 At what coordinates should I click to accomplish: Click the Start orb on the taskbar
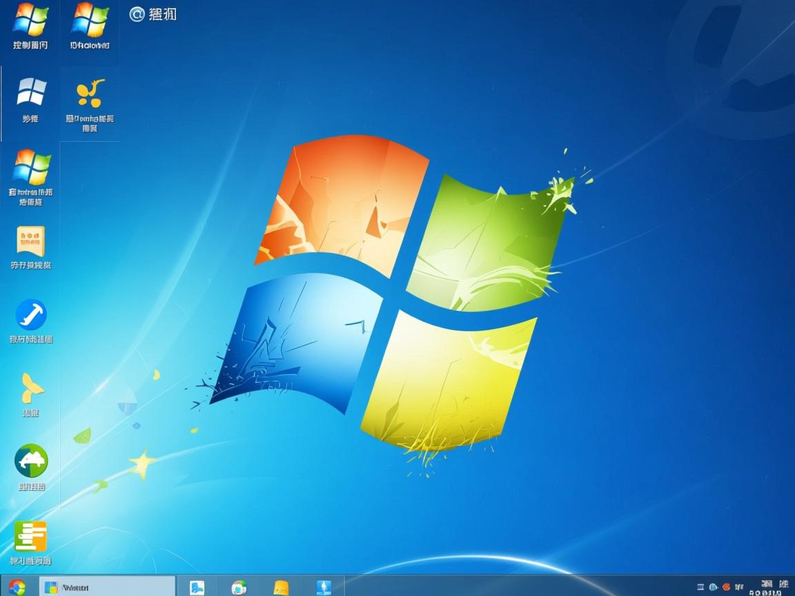[x=16, y=587]
